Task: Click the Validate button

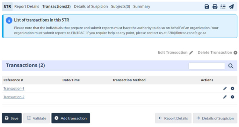Action: pyautogui.click(x=36, y=118)
